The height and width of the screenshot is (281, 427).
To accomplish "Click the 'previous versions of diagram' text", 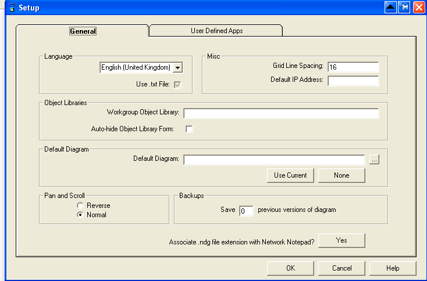I will tap(297, 210).
